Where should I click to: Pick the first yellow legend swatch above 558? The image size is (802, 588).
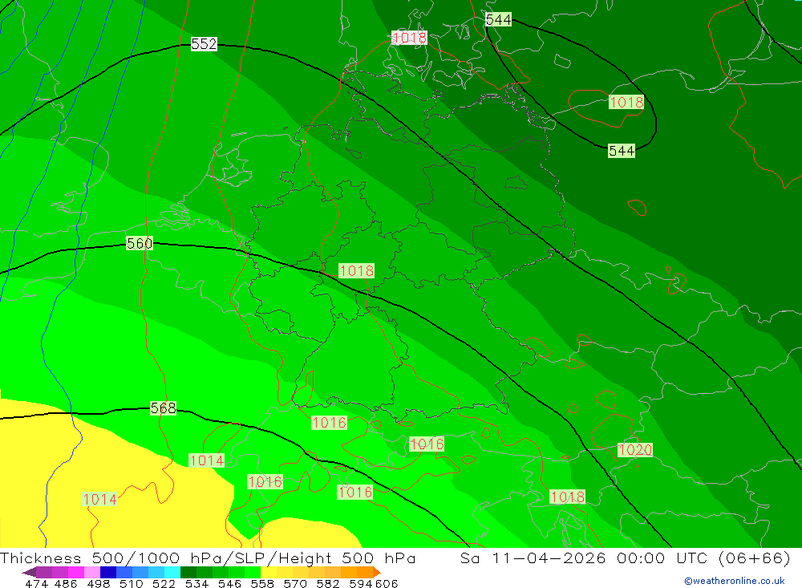point(269,572)
